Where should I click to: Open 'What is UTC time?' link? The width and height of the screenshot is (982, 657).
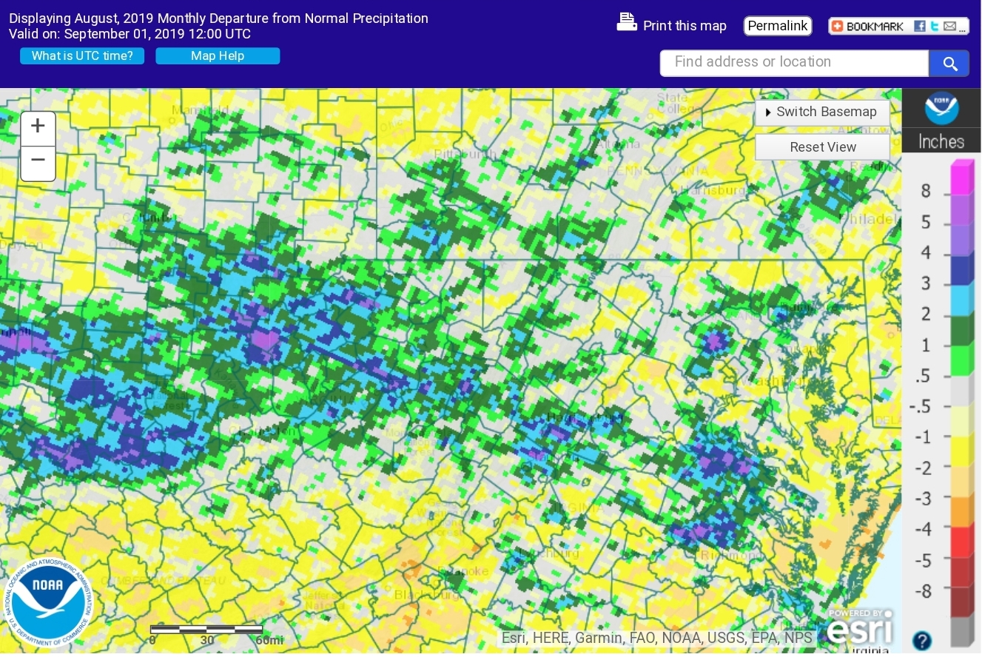click(x=82, y=56)
